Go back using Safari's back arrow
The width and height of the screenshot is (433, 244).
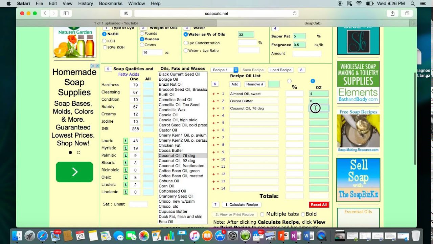pos(45,14)
